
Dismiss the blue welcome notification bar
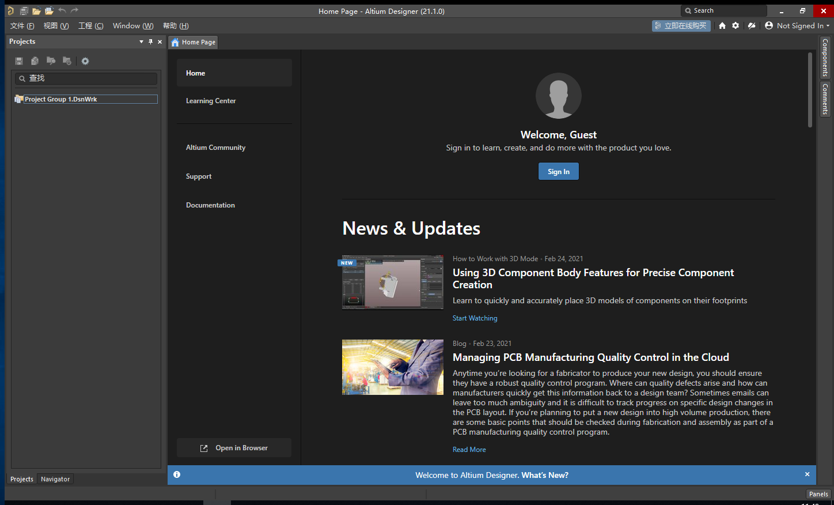[x=807, y=474]
